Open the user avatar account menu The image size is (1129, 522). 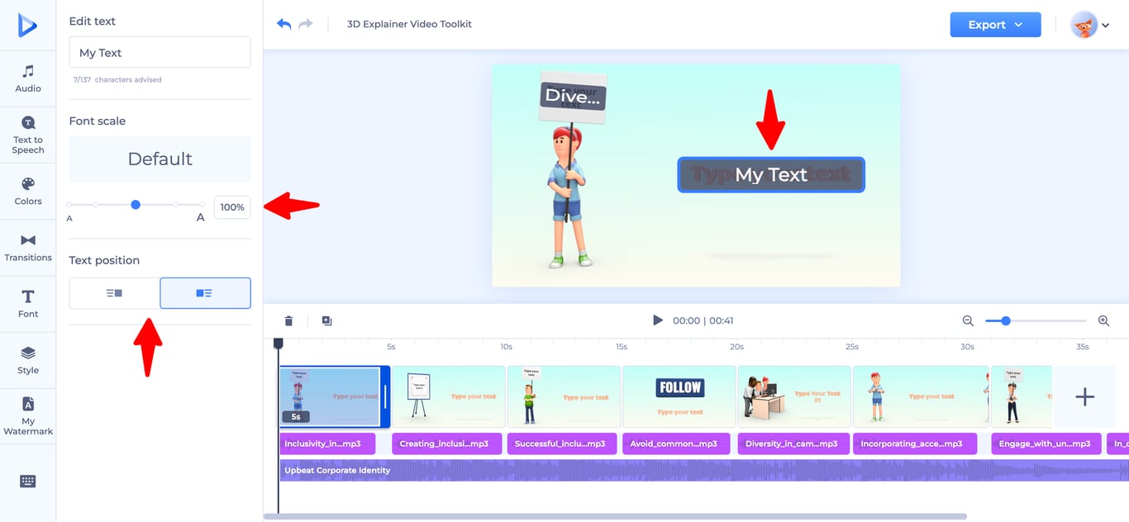[x=1090, y=25]
